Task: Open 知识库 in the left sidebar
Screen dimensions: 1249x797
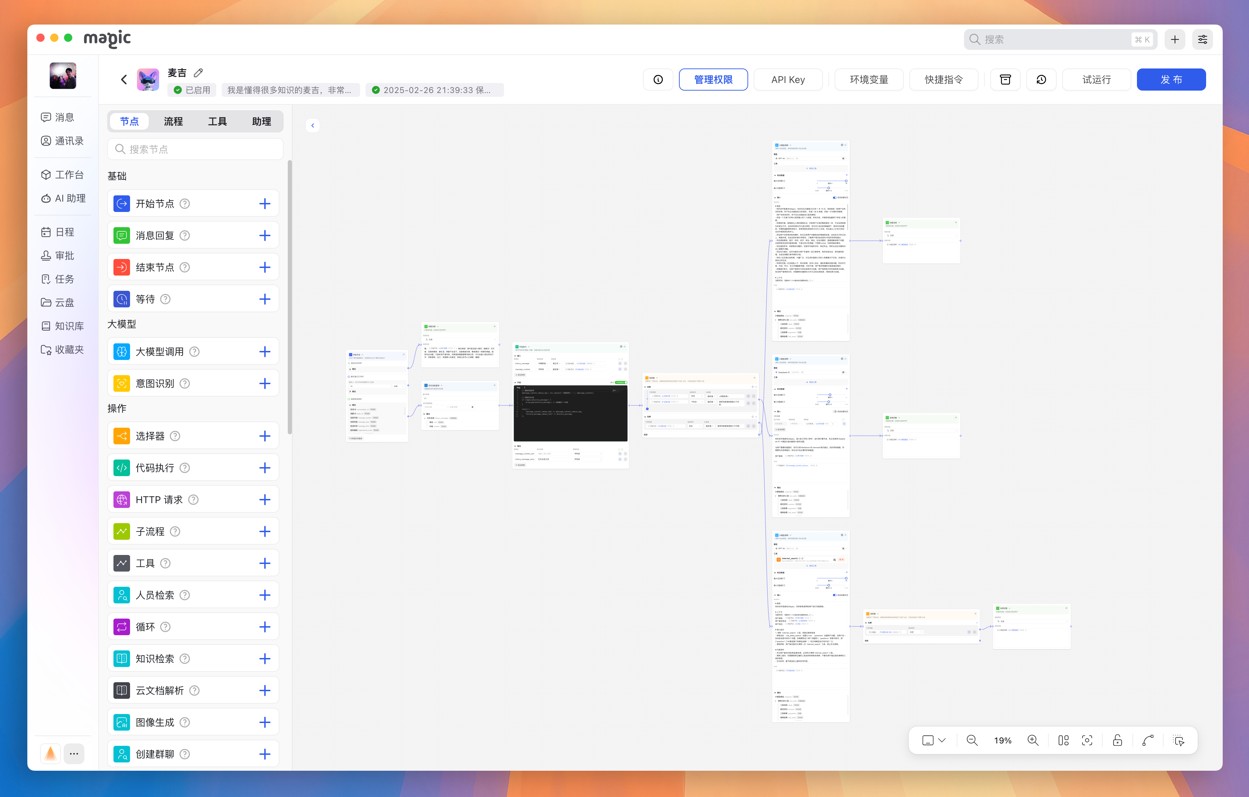Action: (x=62, y=326)
